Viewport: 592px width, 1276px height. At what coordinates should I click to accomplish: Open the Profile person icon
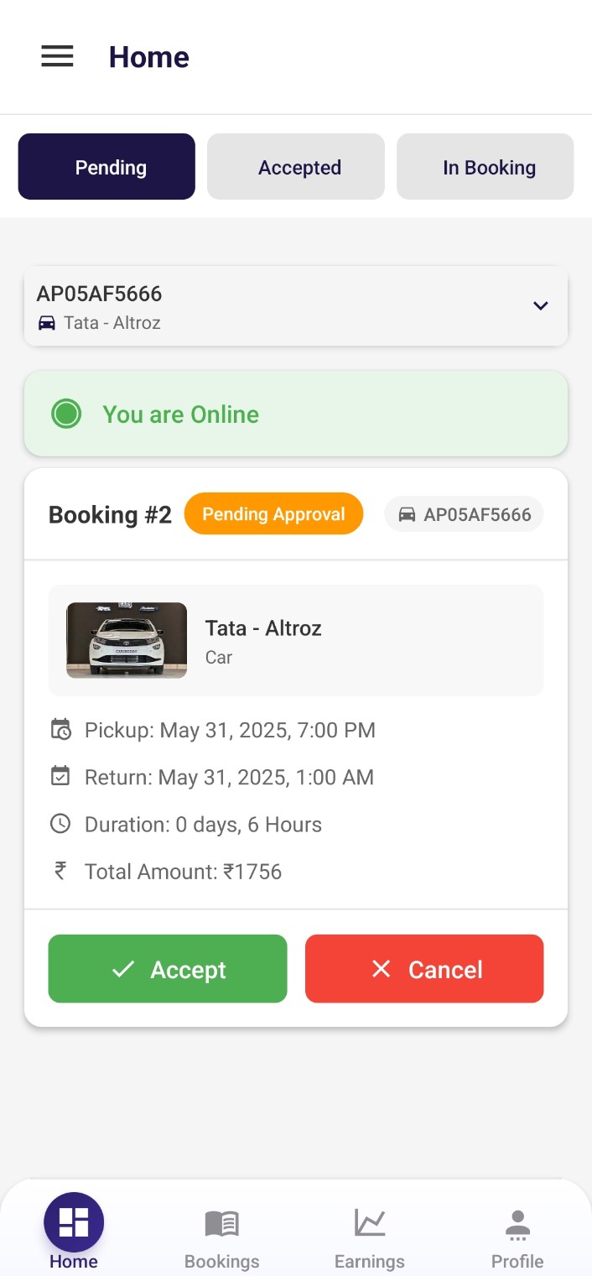coord(517,1225)
